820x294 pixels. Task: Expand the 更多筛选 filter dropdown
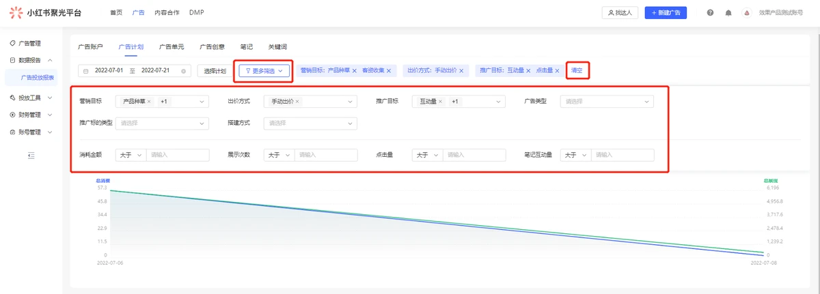(x=263, y=71)
